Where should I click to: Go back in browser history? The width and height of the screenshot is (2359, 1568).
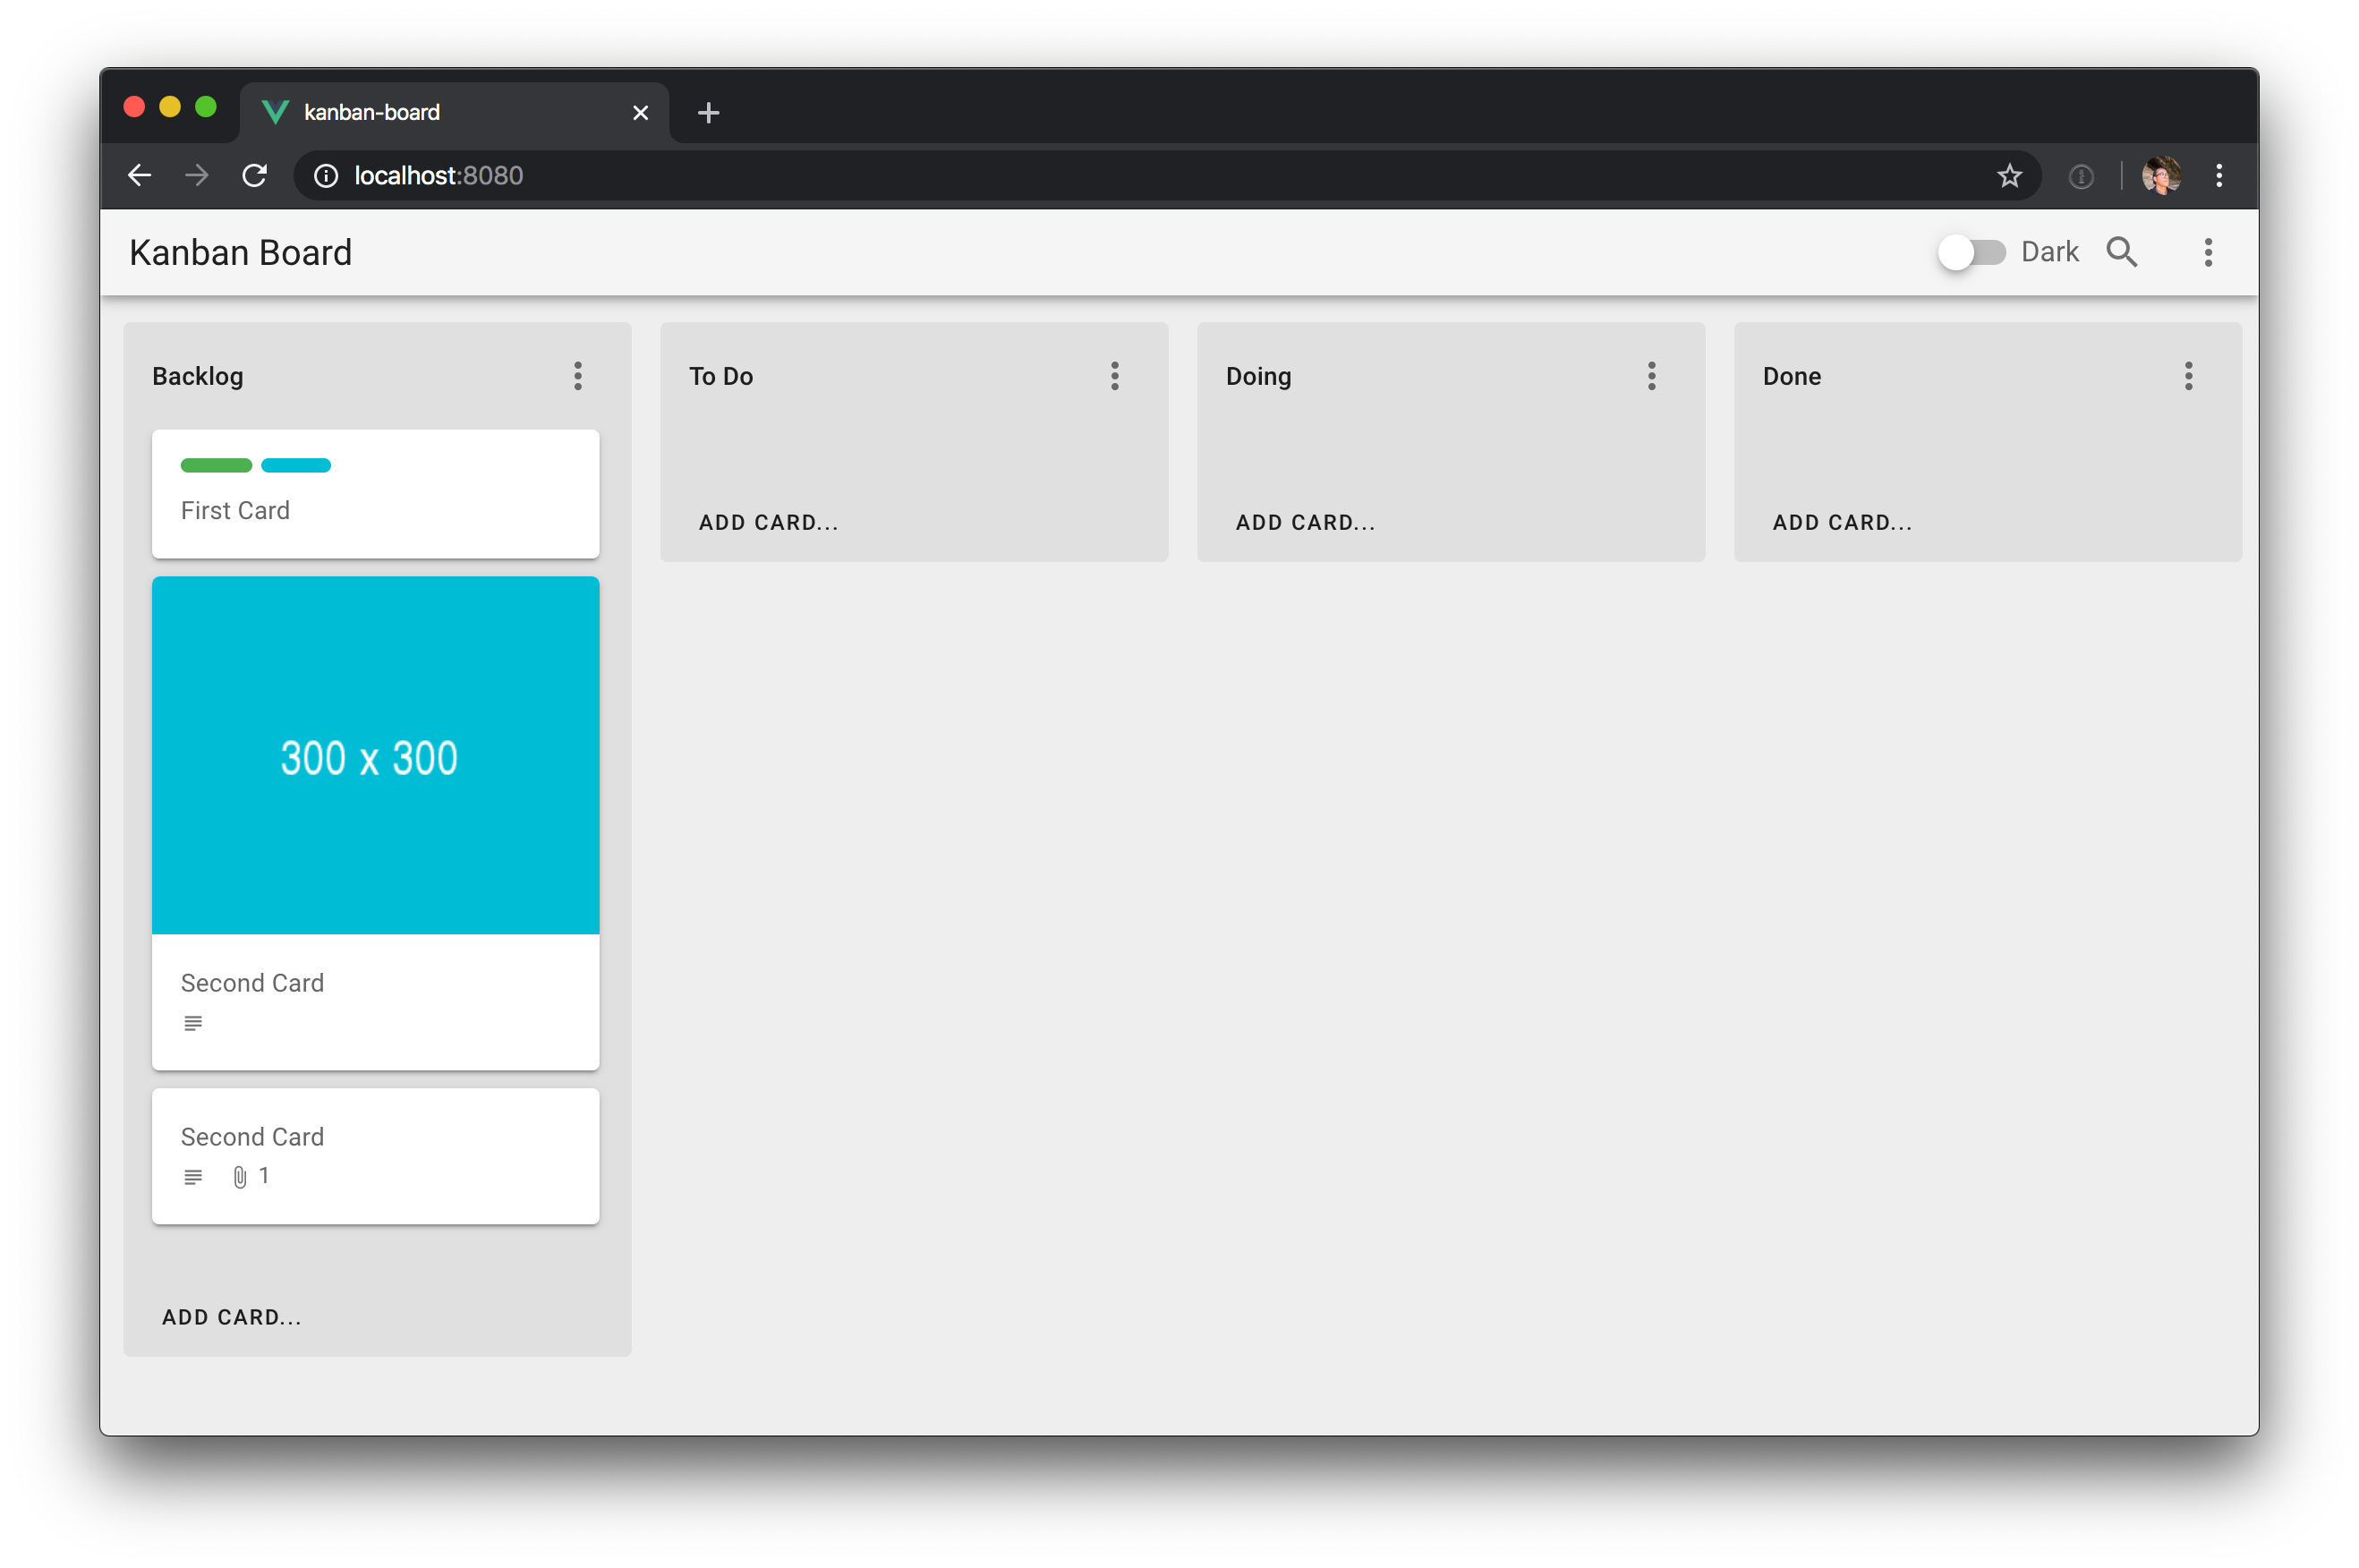click(x=140, y=176)
